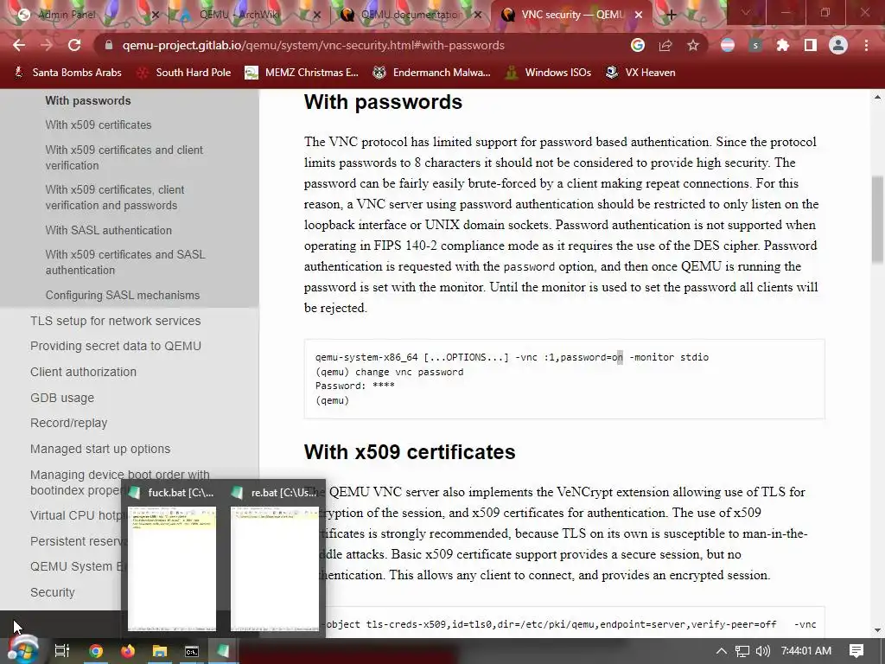Click the scrollbar up arrow
The image size is (885, 664).
(x=877, y=97)
